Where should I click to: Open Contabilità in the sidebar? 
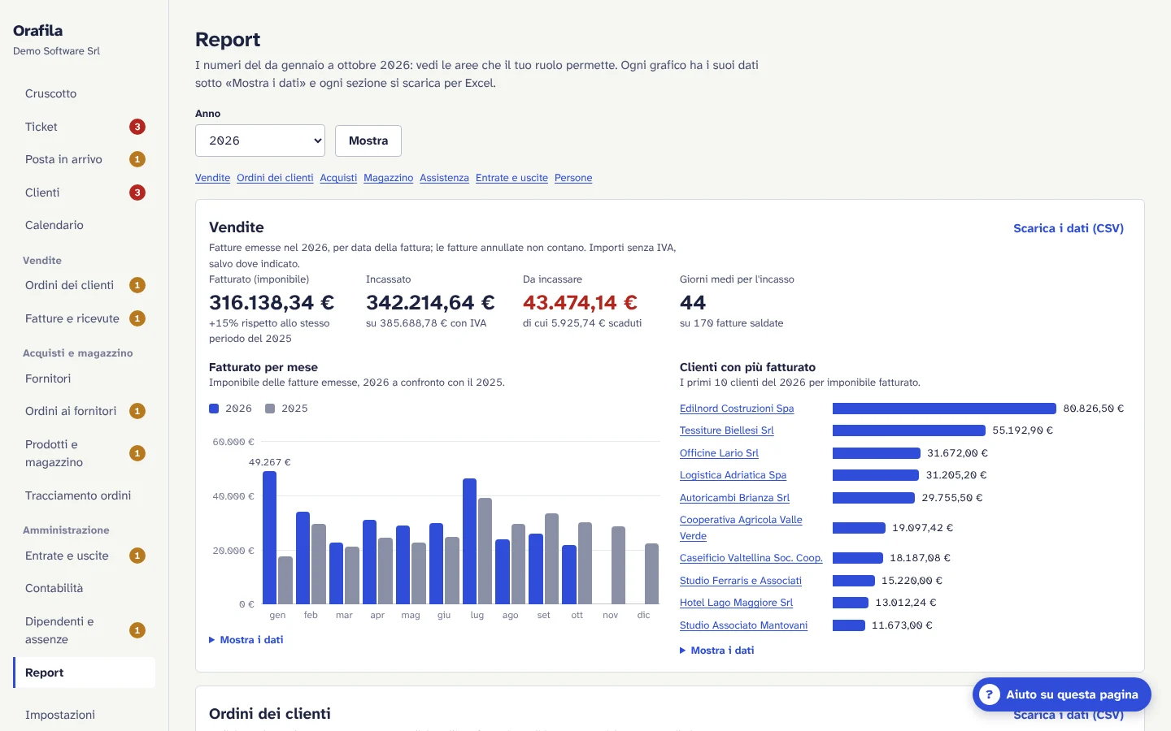tap(85, 588)
